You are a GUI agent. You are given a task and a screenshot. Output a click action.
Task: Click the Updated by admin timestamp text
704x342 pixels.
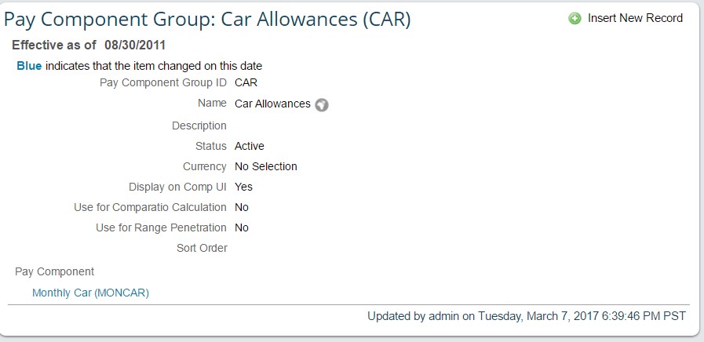[x=527, y=316]
